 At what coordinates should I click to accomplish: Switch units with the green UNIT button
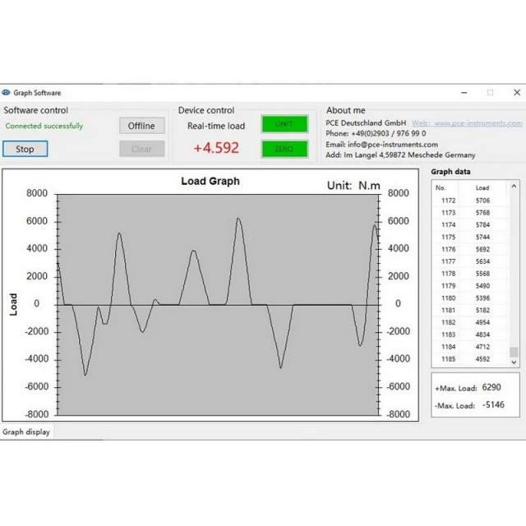[284, 124]
